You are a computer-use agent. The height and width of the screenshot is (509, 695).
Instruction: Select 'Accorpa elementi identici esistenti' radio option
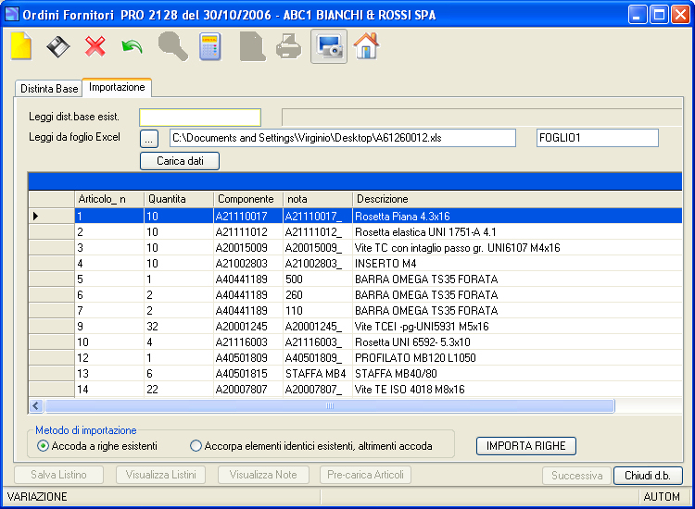(x=196, y=446)
